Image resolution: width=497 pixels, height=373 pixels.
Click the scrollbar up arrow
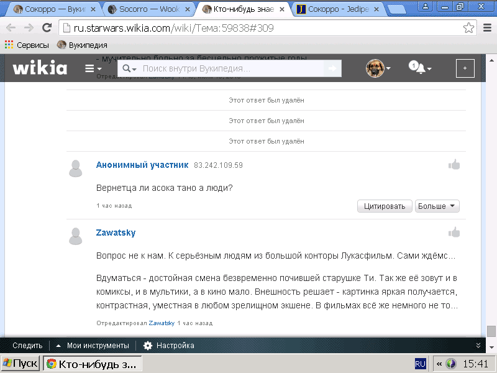pyautogui.click(x=491, y=60)
